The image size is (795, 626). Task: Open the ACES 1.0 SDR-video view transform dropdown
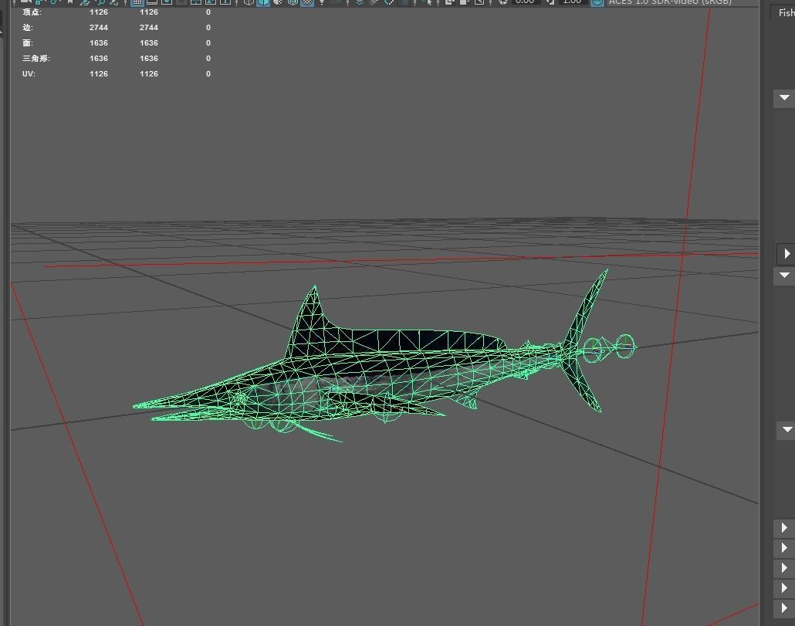click(x=670, y=2)
